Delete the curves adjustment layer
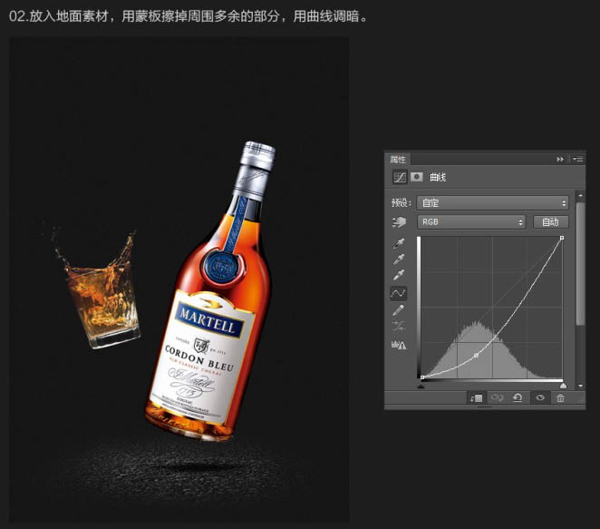The height and width of the screenshot is (529, 600). point(561,398)
